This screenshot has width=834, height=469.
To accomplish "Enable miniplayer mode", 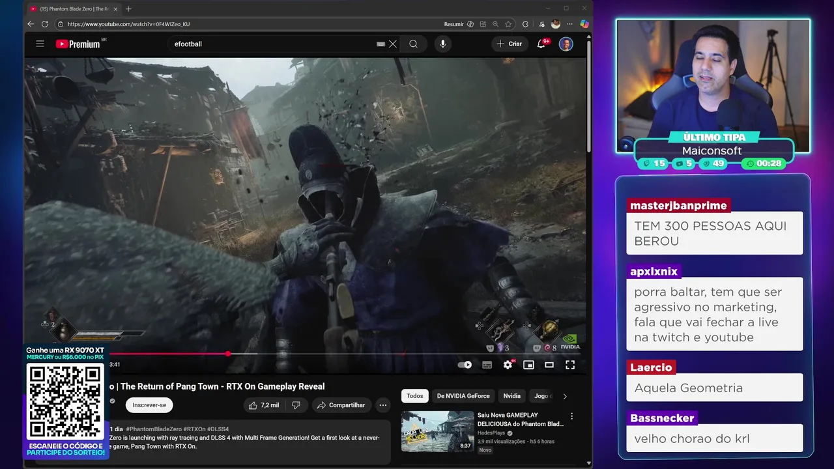I will point(528,365).
